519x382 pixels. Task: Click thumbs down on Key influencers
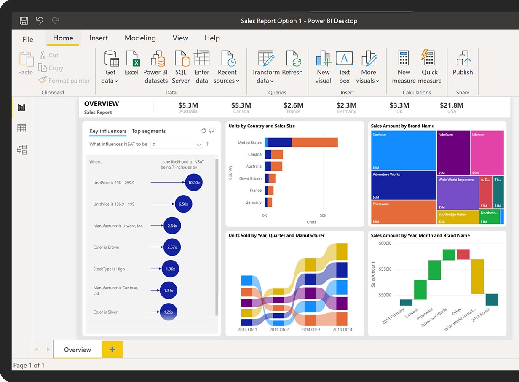pos(211,131)
